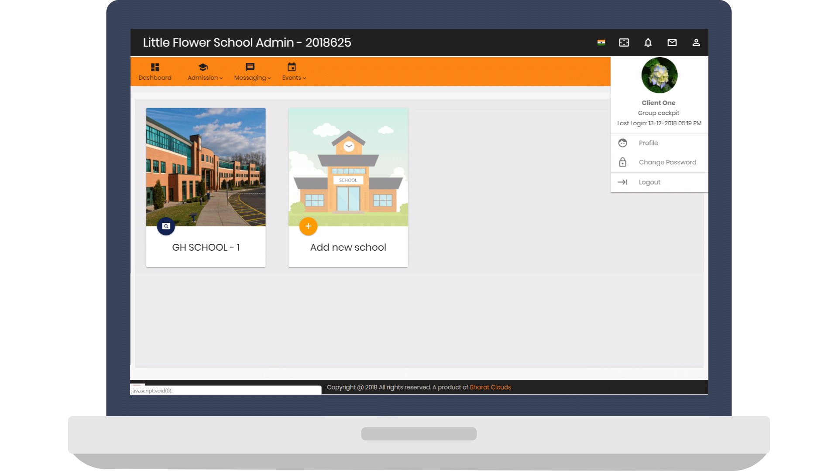
Task: Click the India flag language icon
Action: 601,42
